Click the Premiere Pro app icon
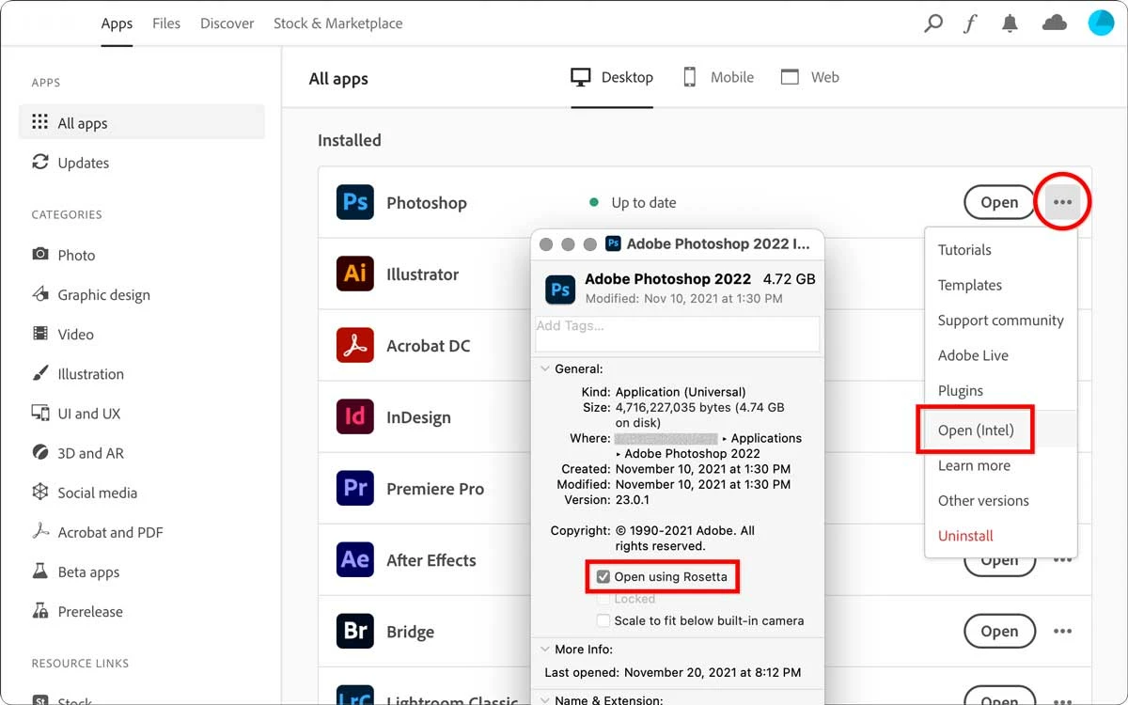 click(x=355, y=488)
